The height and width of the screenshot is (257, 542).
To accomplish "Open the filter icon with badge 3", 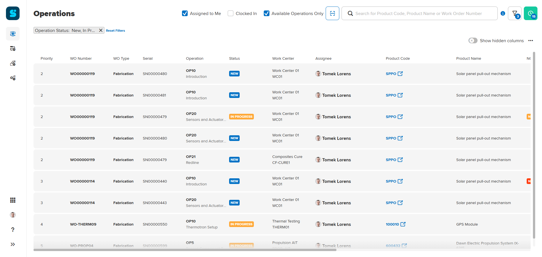I will (514, 13).
